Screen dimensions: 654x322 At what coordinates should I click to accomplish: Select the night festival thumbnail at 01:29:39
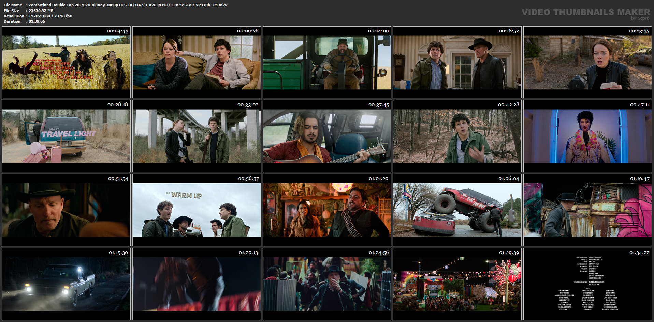(457, 284)
